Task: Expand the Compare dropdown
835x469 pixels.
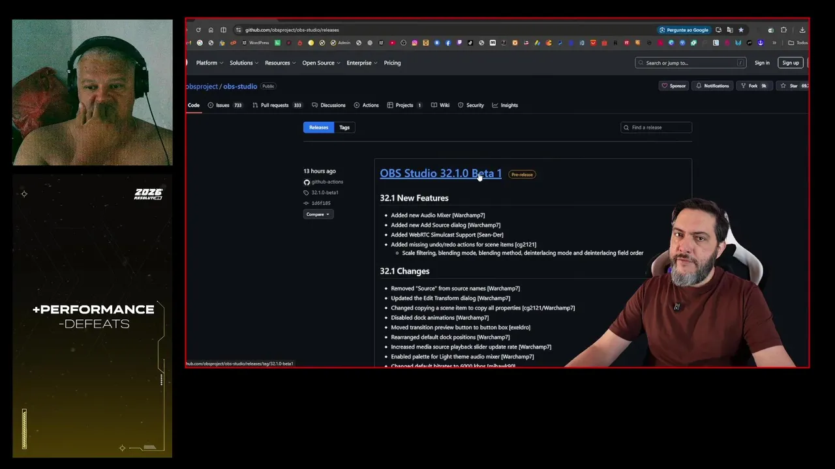Action: tap(318, 214)
